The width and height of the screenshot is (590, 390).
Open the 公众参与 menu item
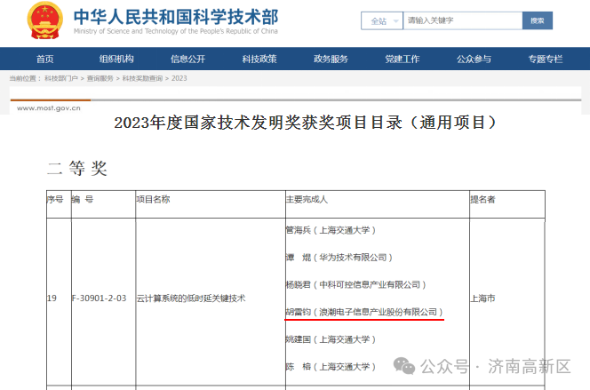474,59
